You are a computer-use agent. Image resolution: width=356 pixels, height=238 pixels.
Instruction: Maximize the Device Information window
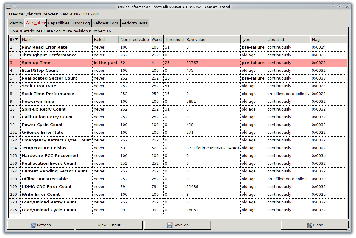(x=339, y=7)
